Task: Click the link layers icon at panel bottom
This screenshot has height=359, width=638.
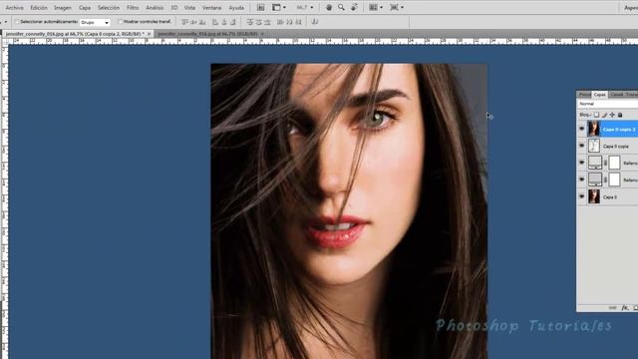Action: (612, 308)
